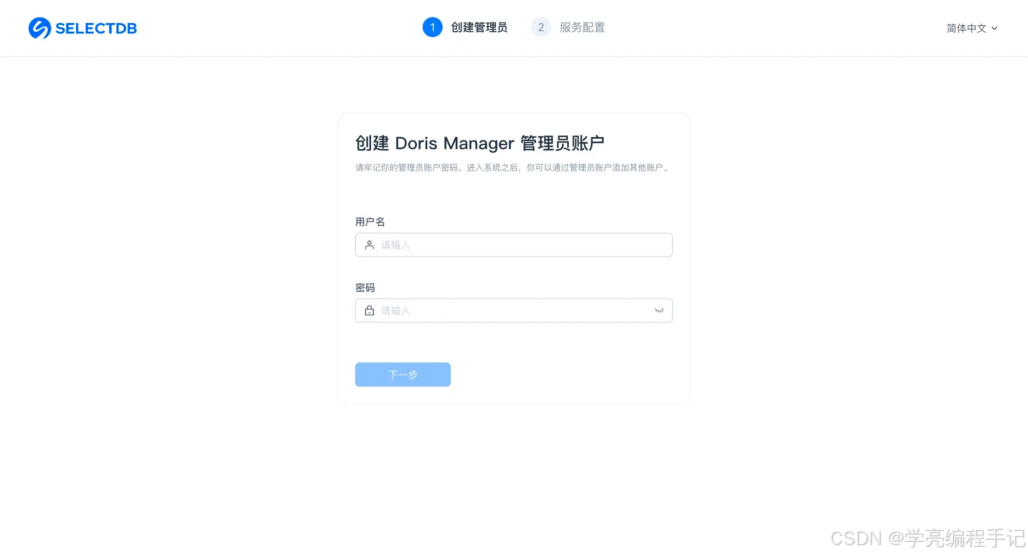Select step 1 创建管理员
This screenshot has height=556, width=1028.
(x=465, y=27)
